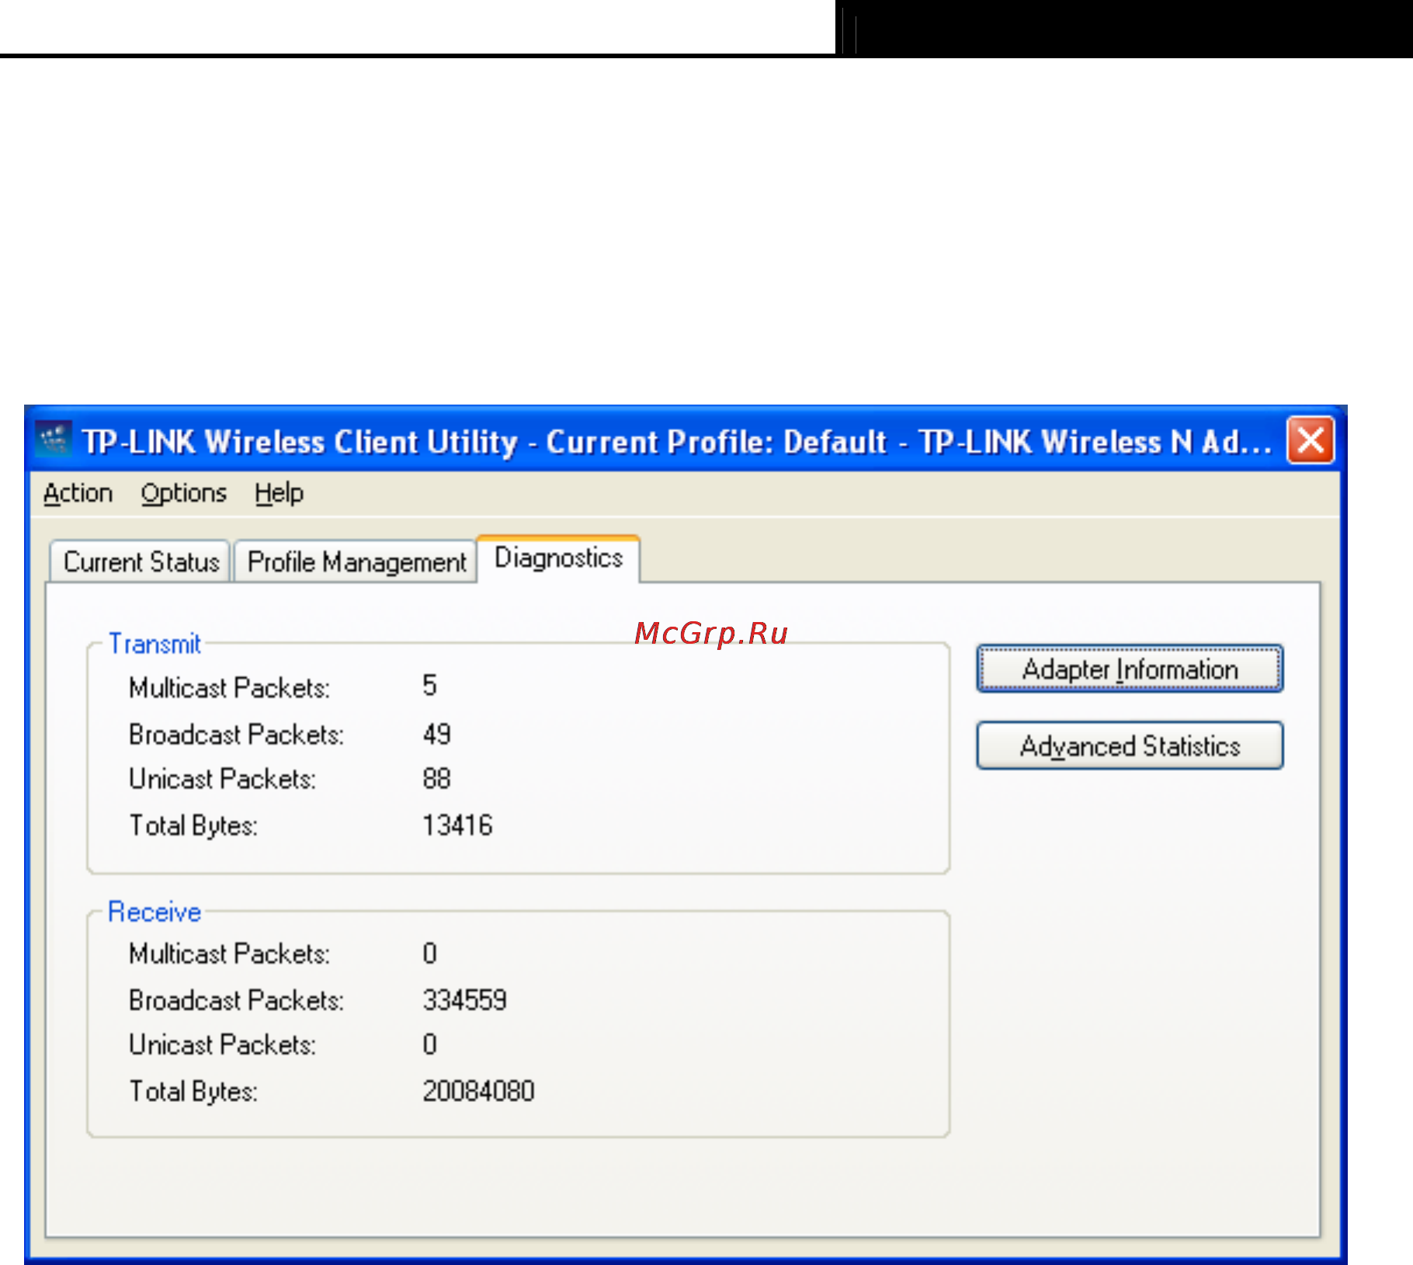Click the Receive Unicast Packets label
The height and width of the screenshot is (1265, 1413).
pyautogui.click(x=222, y=1044)
